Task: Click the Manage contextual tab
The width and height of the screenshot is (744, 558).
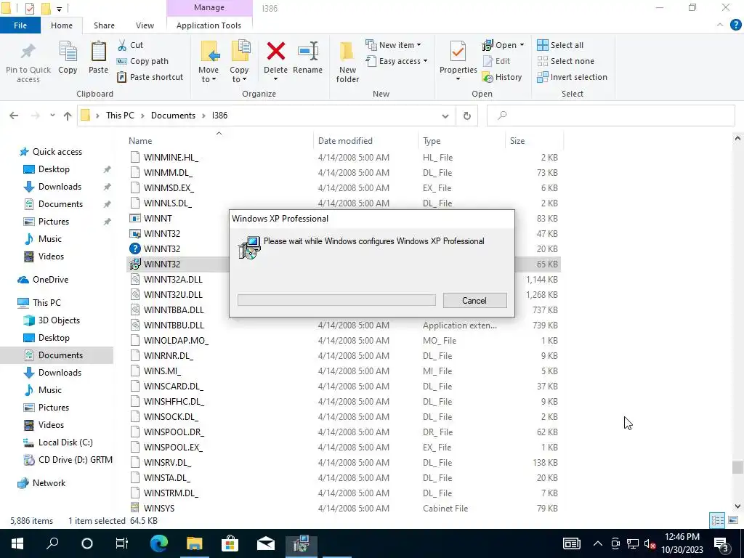Action: tap(209, 7)
